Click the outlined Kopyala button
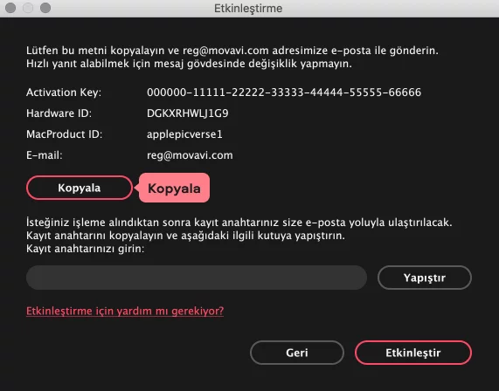The image size is (499, 391). click(80, 188)
